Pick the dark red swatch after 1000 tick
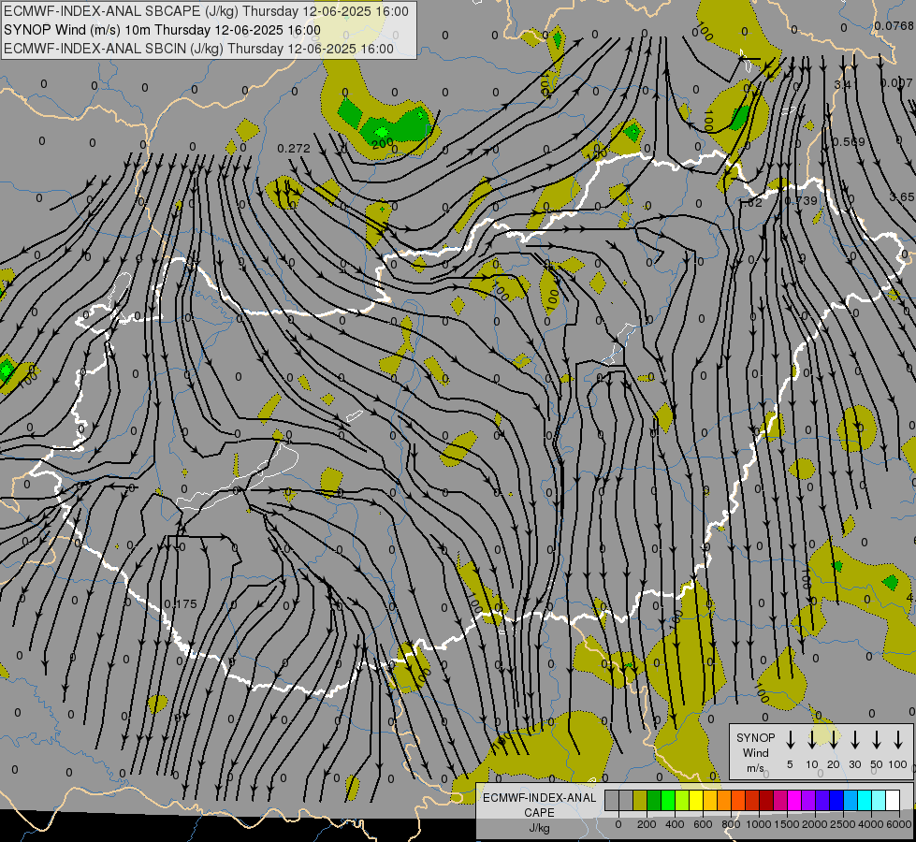Image resolution: width=916 pixels, height=842 pixels. click(x=766, y=800)
